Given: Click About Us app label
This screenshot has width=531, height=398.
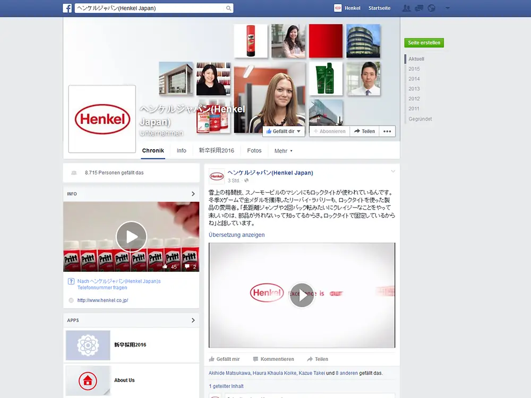Looking at the screenshot, I should (124, 380).
